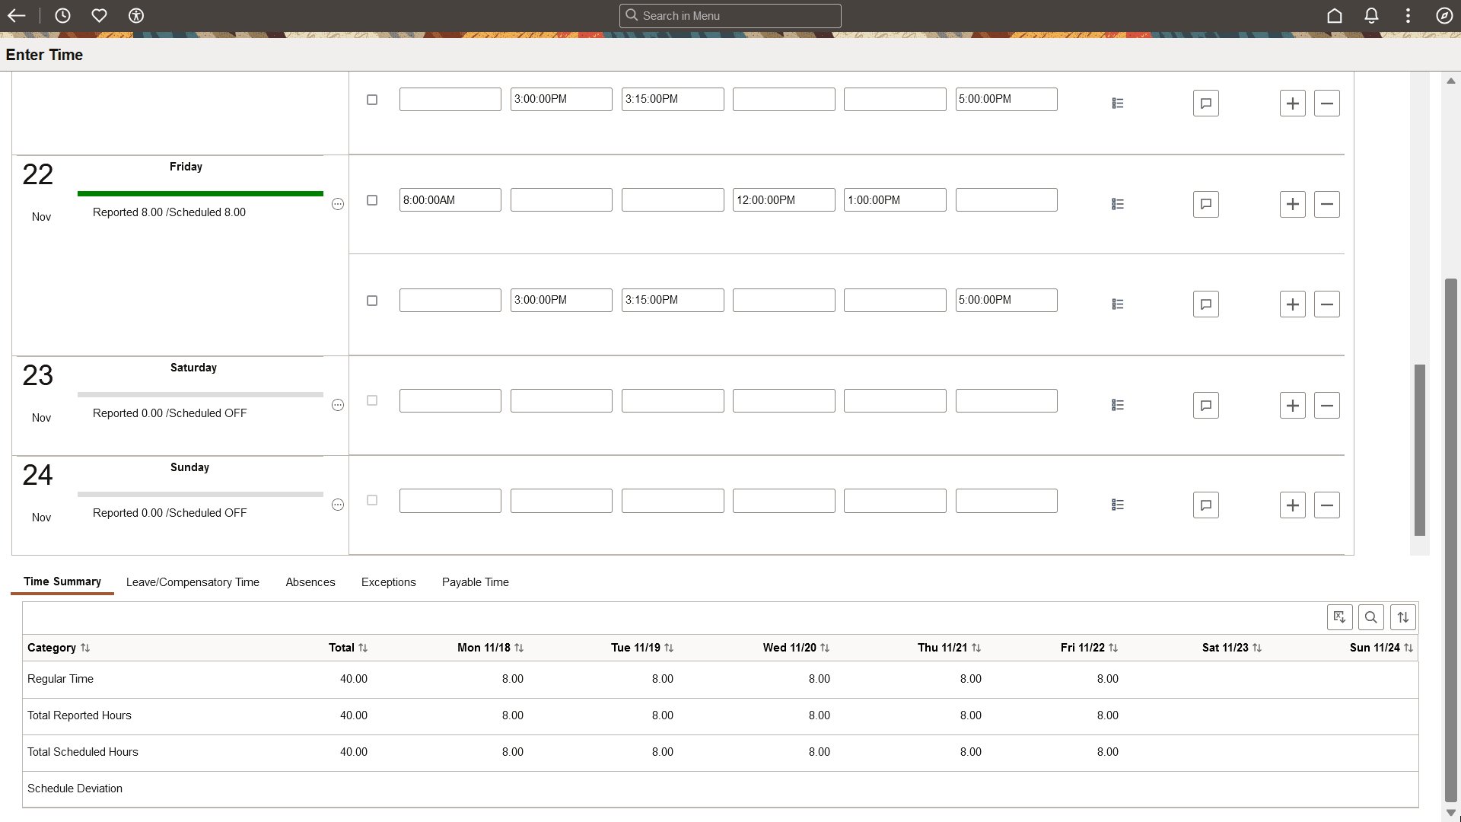Open Favorites heart icon
This screenshot has height=822, width=1461.
(99, 15)
